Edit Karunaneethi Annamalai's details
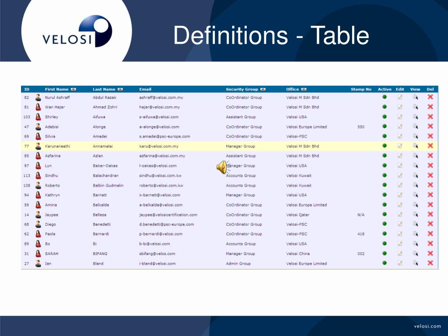 400,146
